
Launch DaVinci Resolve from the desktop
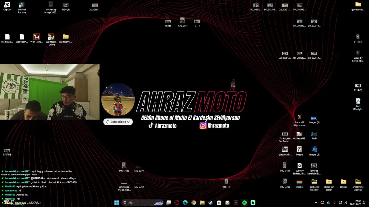tap(22, 8)
